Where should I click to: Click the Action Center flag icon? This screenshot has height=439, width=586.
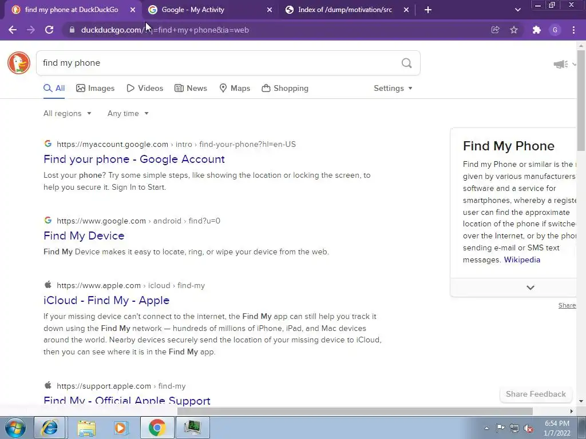click(500, 428)
